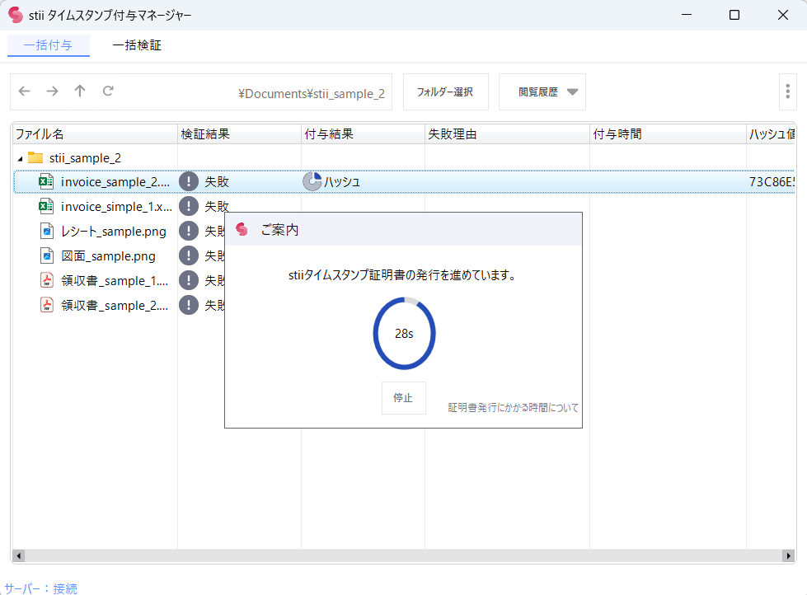Select the file name 領収書_sample_1
Viewport: 807px width, 595px height.
click(x=115, y=280)
